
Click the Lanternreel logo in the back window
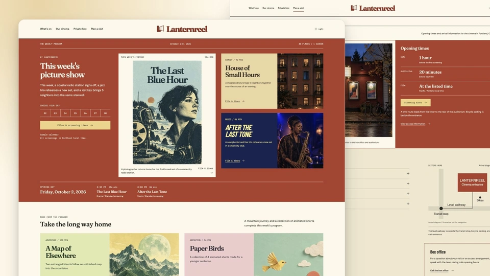pyautogui.click(x=373, y=8)
